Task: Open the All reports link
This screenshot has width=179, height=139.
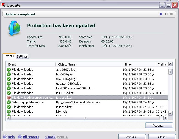Action: pos(31,137)
